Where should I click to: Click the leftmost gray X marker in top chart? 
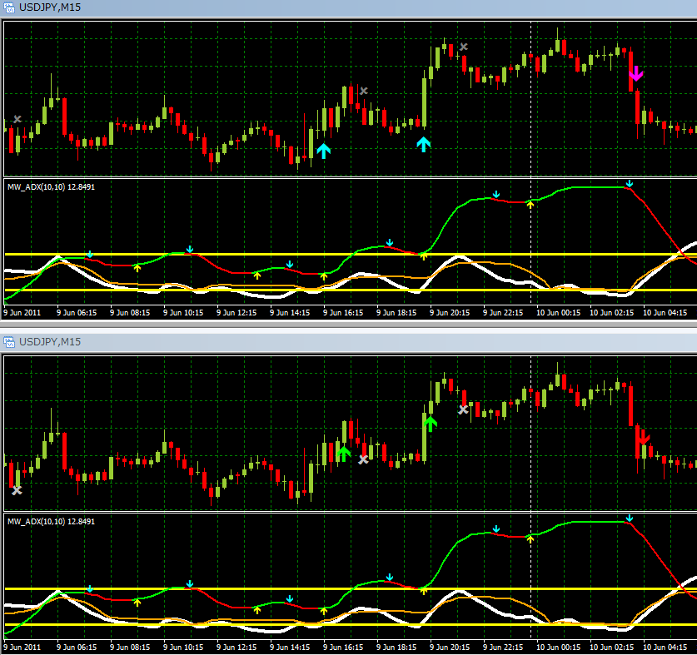[x=17, y=120]
